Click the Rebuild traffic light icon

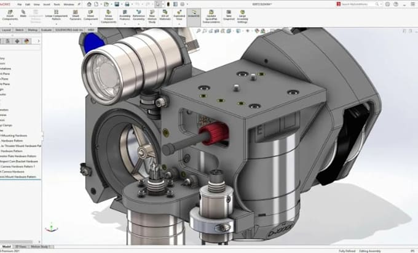pyautogui.click(x=168, y=4)
